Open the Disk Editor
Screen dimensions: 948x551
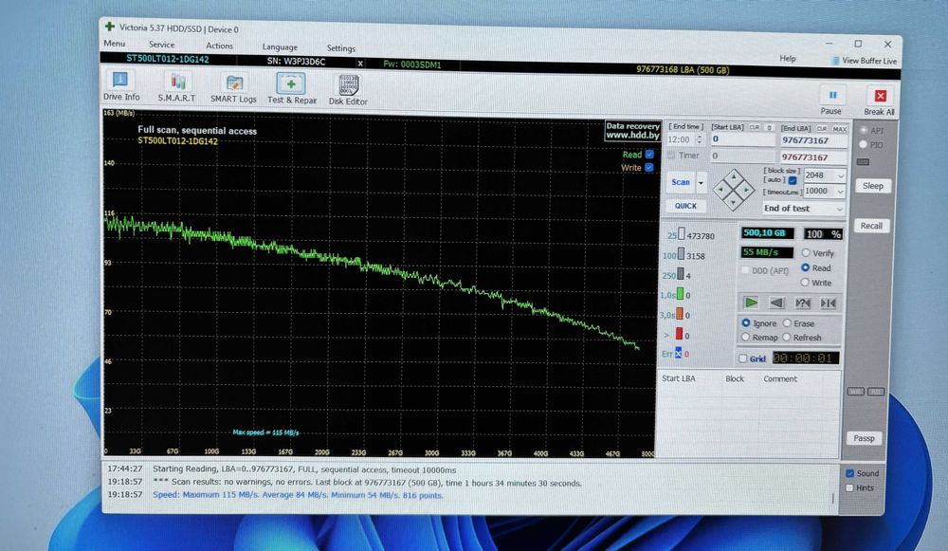click(348, 90)
